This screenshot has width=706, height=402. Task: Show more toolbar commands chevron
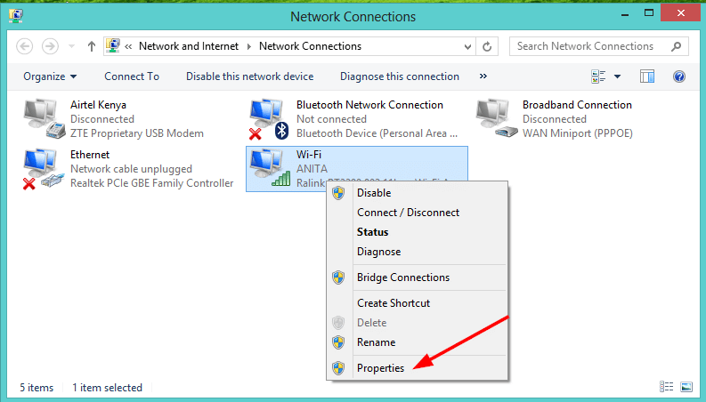[483, 76]
